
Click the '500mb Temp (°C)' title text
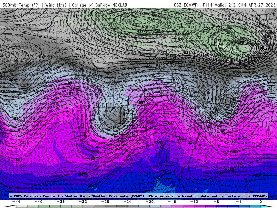[x=21, y=5]
